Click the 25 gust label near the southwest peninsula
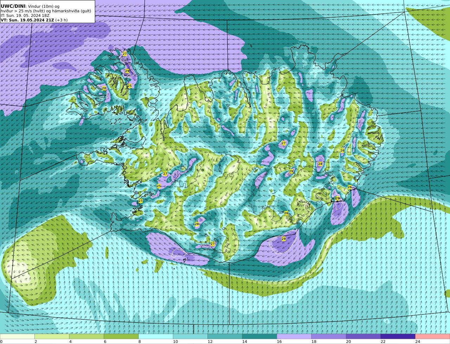 point(159,186)
